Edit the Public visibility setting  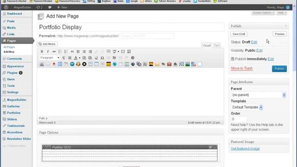[x=259, y=51]
